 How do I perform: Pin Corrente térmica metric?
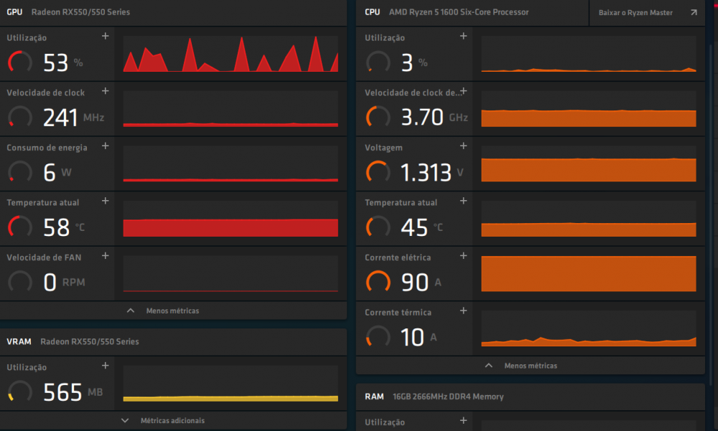(x=463, y=311)
